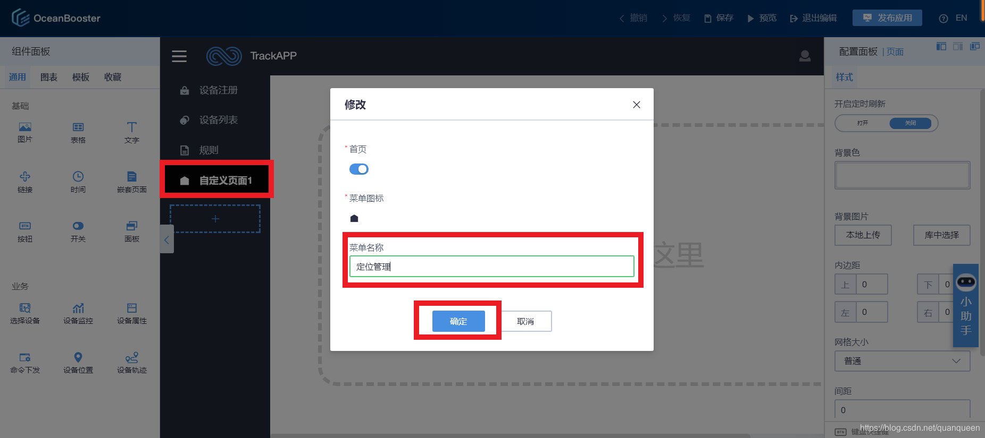This screenshot has width=985, height=438.
Task: Select the 嵌套页面 nested page component
Action: (132, 182)
